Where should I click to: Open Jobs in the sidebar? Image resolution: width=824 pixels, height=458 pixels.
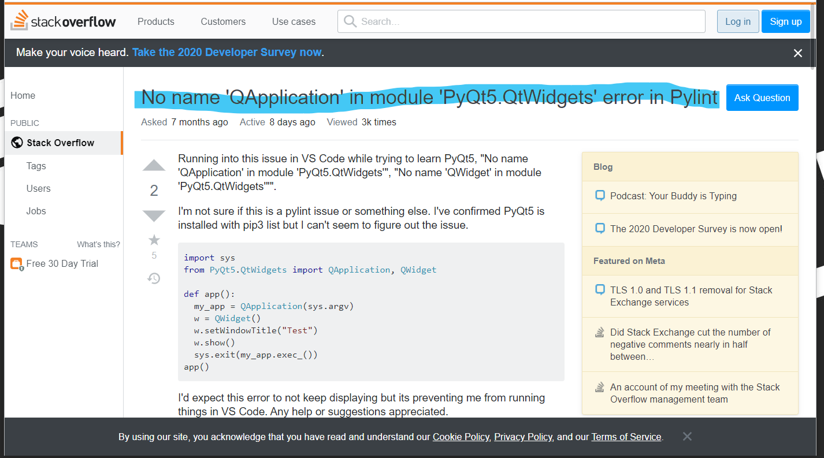point(36,211)
